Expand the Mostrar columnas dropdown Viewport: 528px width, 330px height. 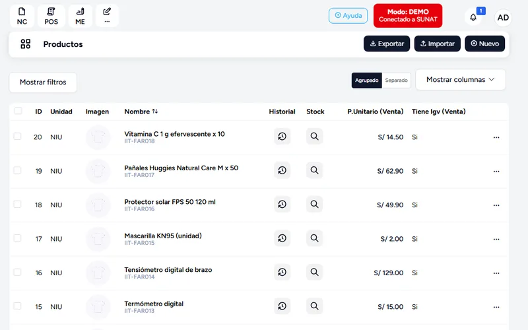coord(460,80)
